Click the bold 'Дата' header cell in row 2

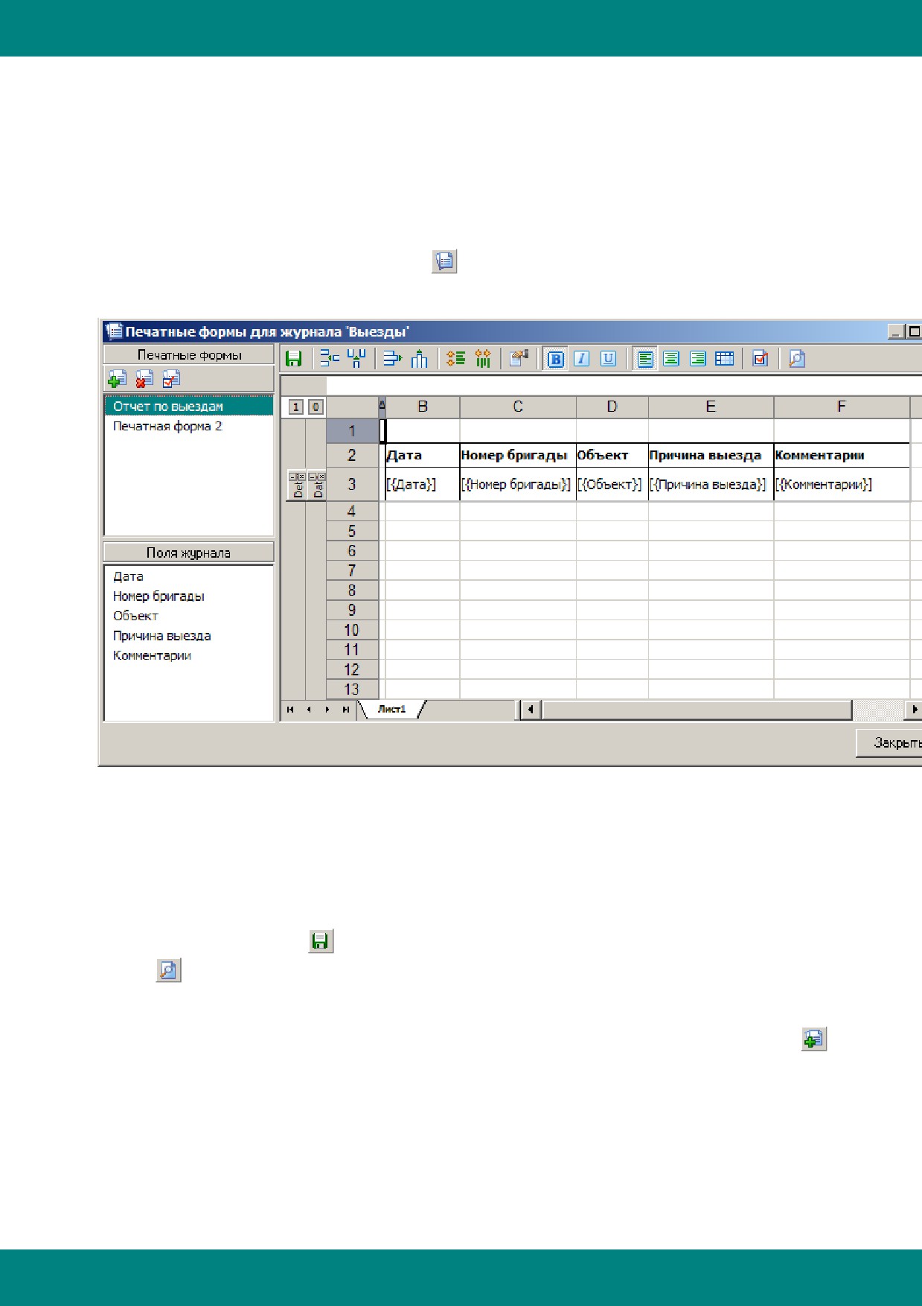pos(422,455)
